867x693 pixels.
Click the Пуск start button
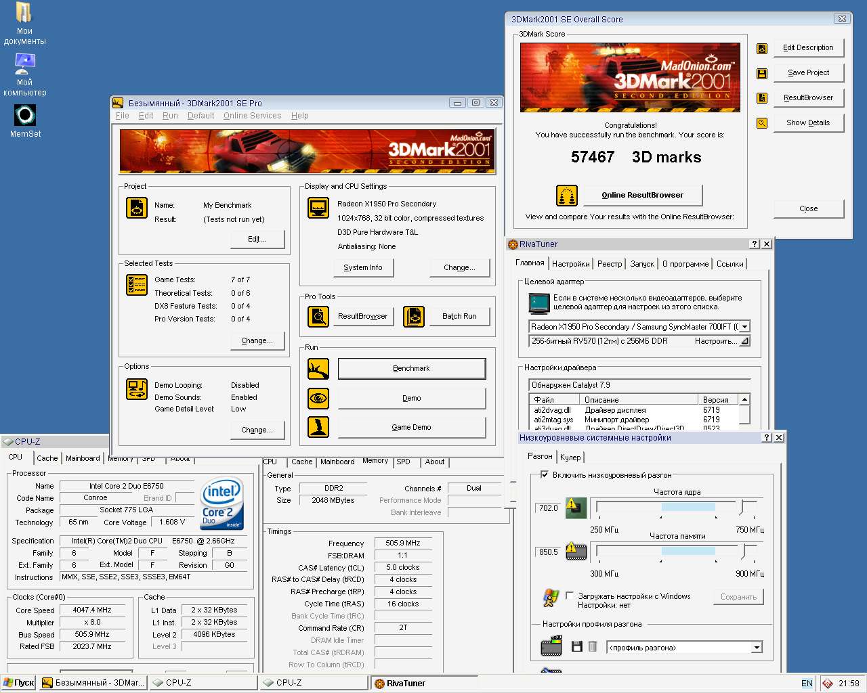(x=19, y=683)
